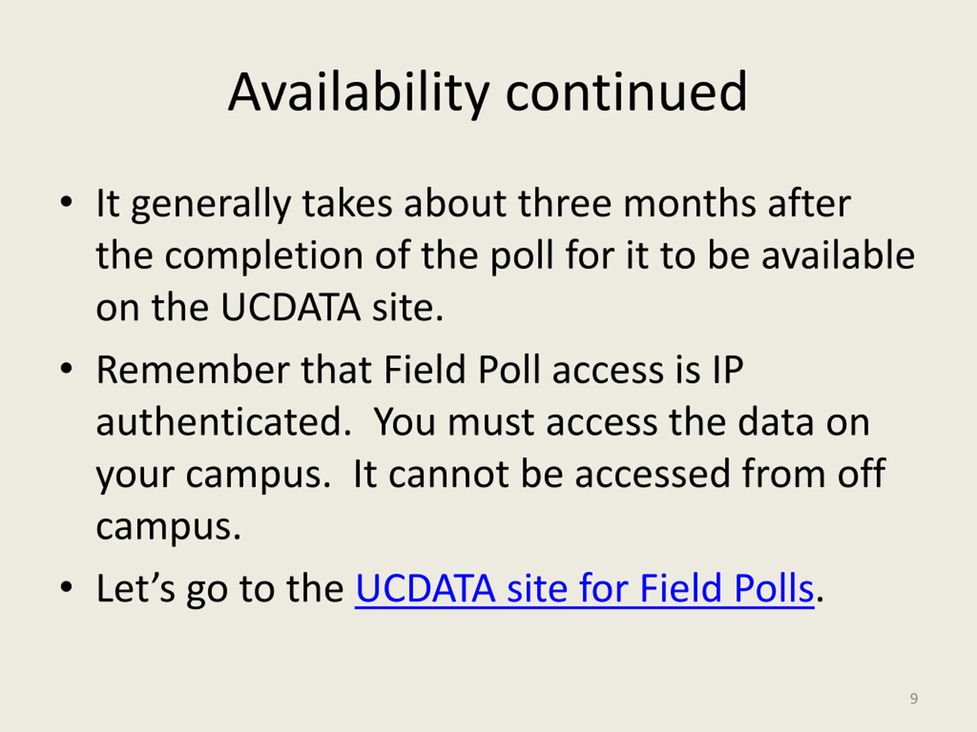Image resolution: width=977 pixels, height=732 pixels.
Task: Click the word UCDATA in first bullet
Action: click(291, 307)
